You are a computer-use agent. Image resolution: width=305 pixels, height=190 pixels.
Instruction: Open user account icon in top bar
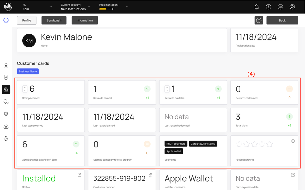(292, 7)
